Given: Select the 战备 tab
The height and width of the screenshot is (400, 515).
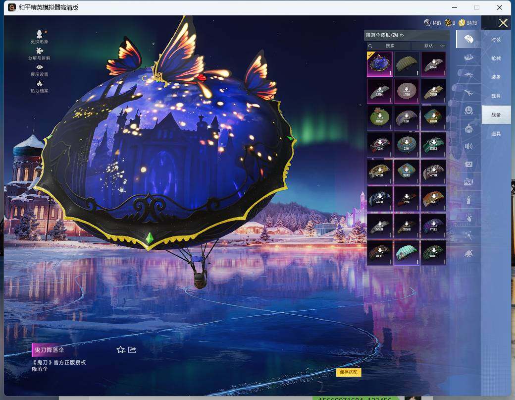Looking at the screenshot, I should tap(496, 114).
